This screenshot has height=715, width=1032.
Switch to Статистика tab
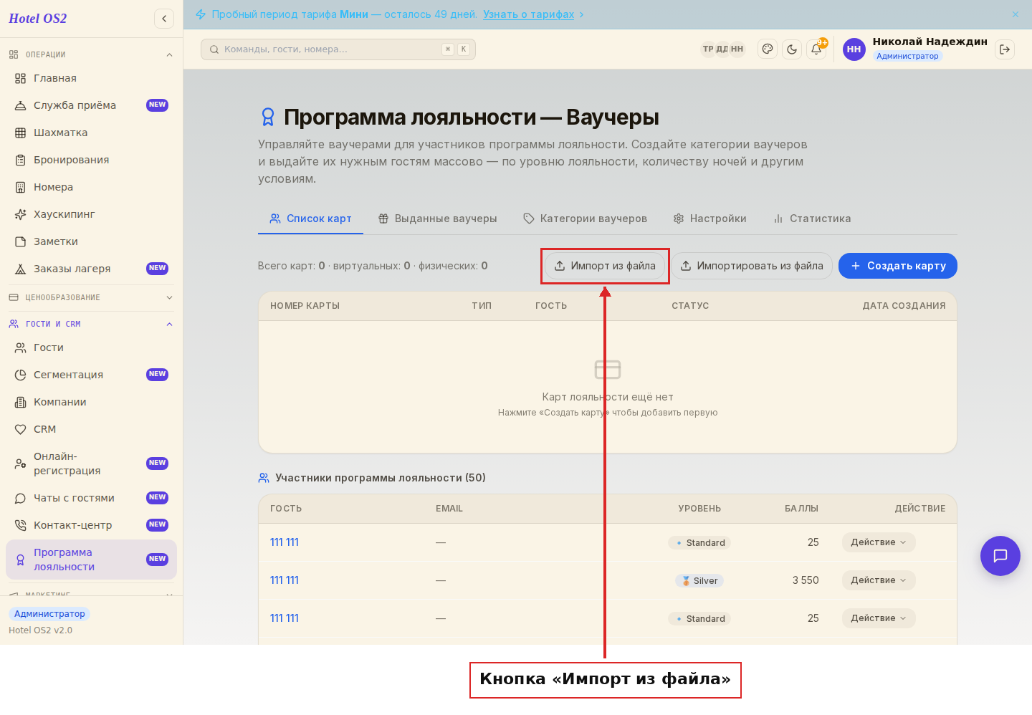pos(812,219)
